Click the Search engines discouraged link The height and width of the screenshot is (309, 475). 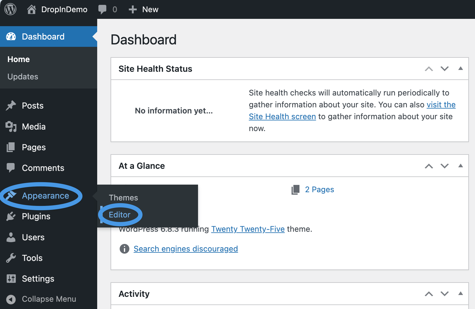[x=186, y=249]
